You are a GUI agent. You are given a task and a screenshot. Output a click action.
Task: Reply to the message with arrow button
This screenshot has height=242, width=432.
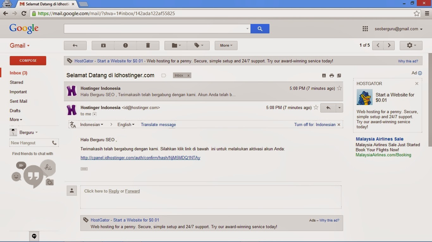tap(328, 108)
